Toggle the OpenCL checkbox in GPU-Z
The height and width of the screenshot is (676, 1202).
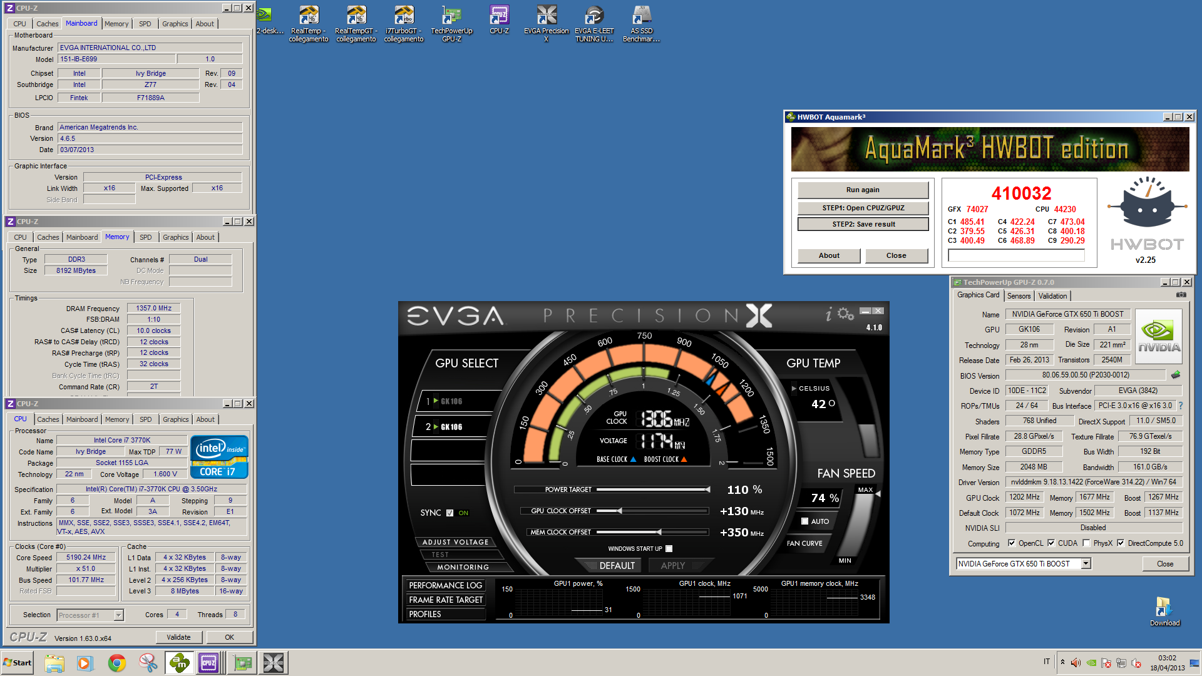pos(1012,543)
